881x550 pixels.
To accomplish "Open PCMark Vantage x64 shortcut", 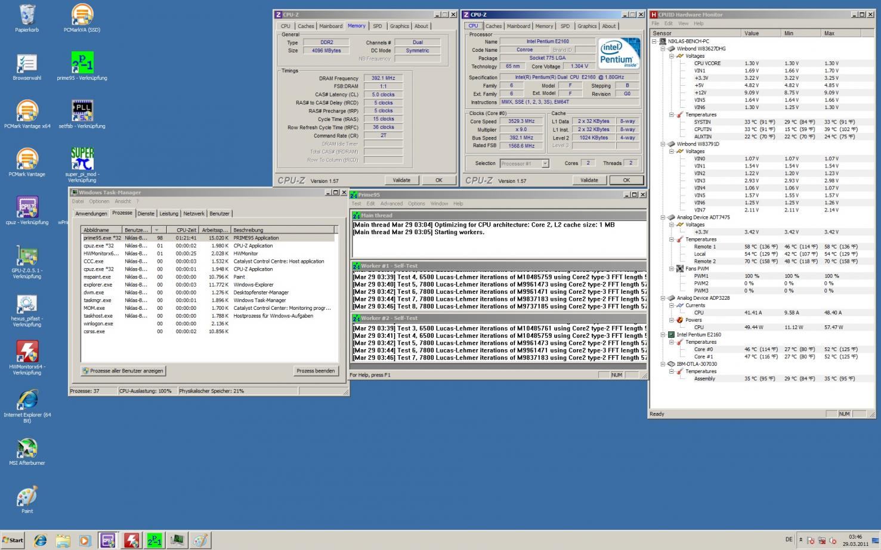I will [x=27, y=114].
